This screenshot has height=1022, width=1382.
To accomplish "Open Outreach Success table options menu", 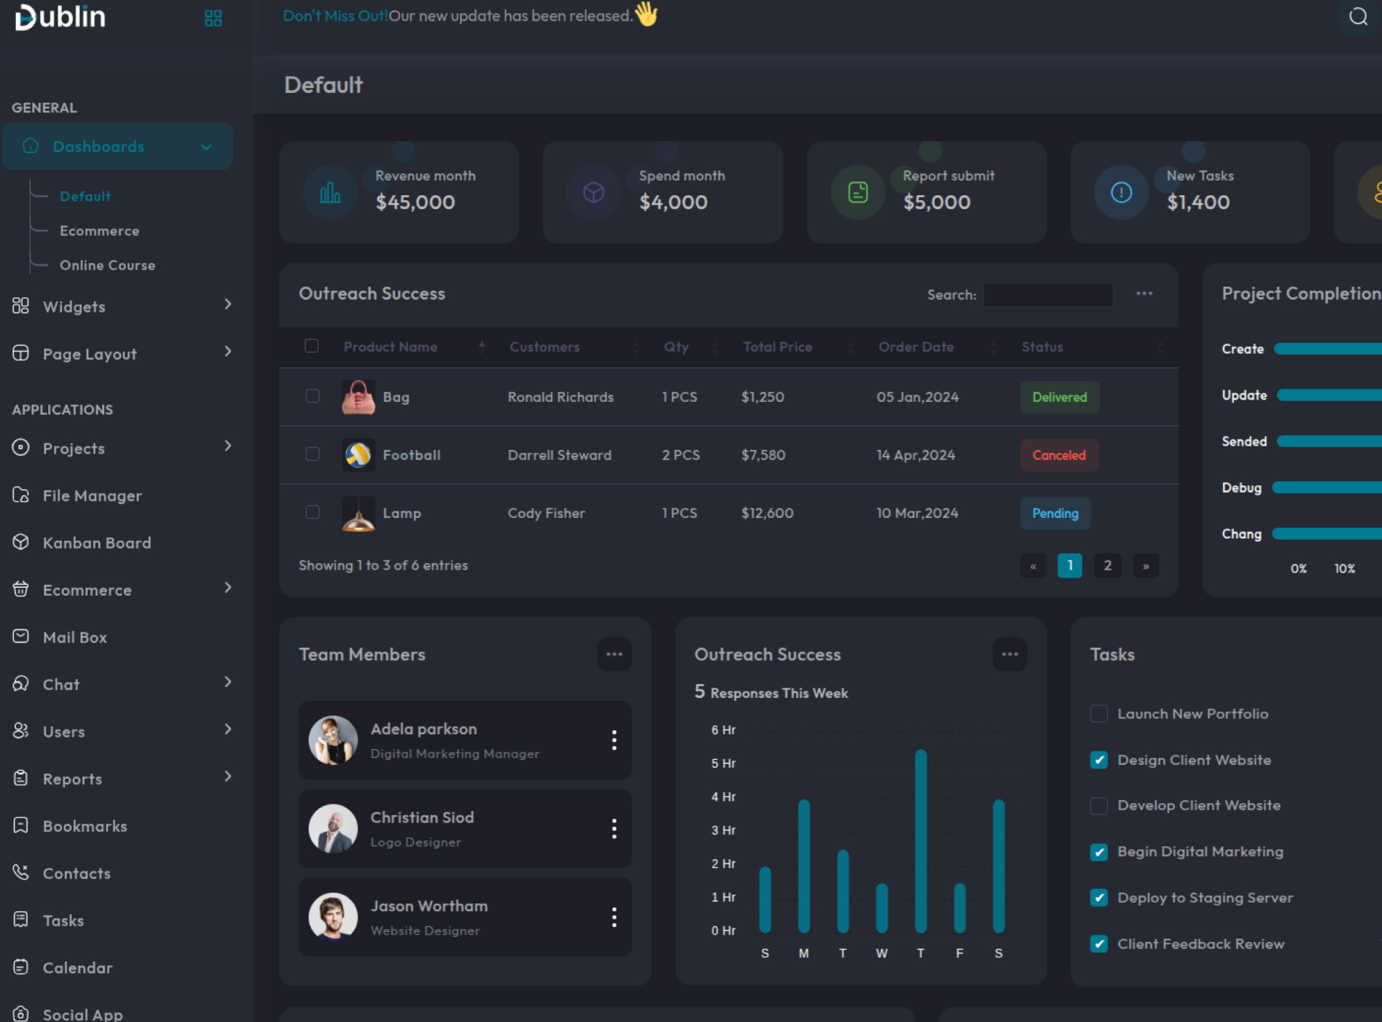I will pos(1144,294).
